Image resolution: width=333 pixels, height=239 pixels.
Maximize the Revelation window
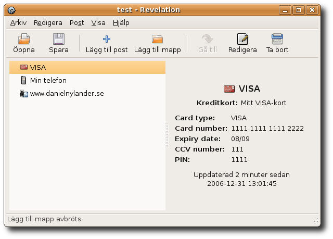(299, 10)
